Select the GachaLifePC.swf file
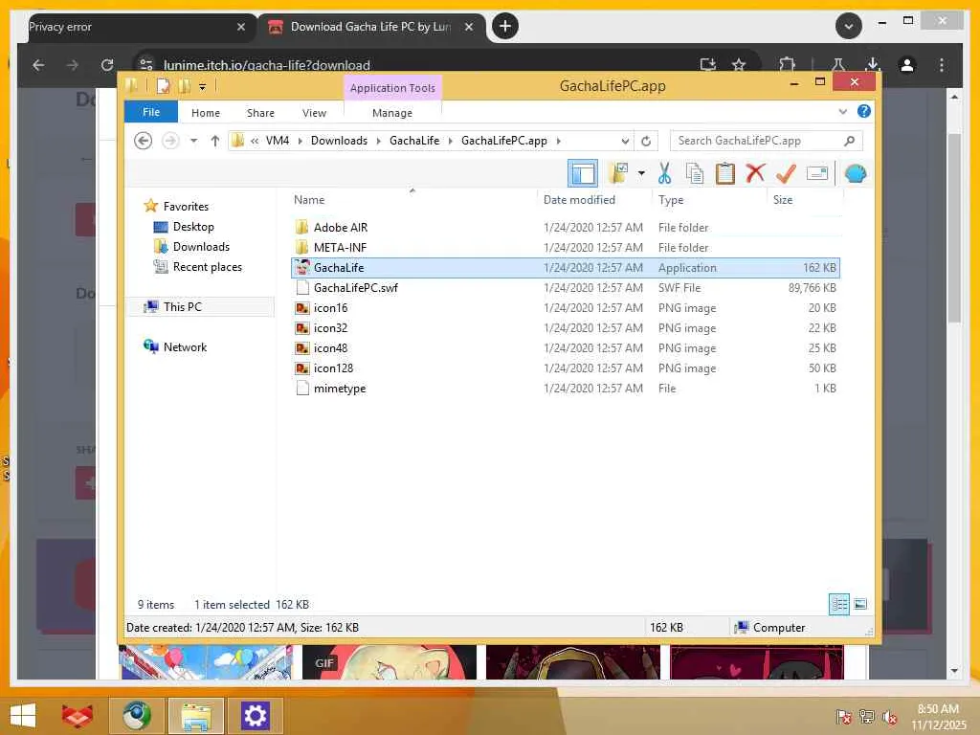Screen dimensions: 980x735 566,287
